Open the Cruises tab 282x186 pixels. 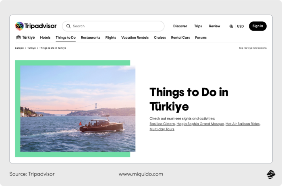tap(160, 37)
